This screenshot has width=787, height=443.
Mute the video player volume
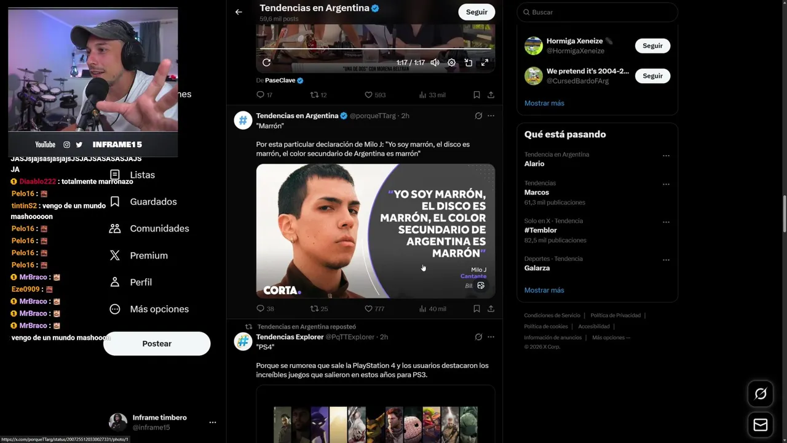435,62
